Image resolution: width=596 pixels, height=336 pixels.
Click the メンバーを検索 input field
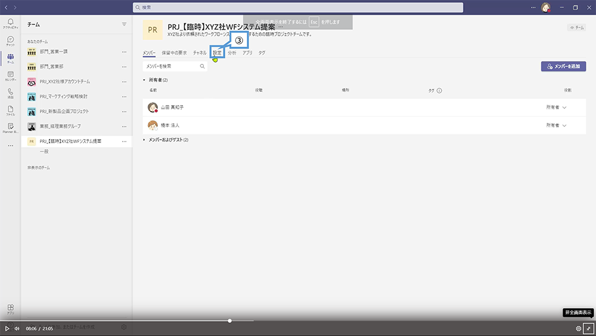[x=175, y=66]
